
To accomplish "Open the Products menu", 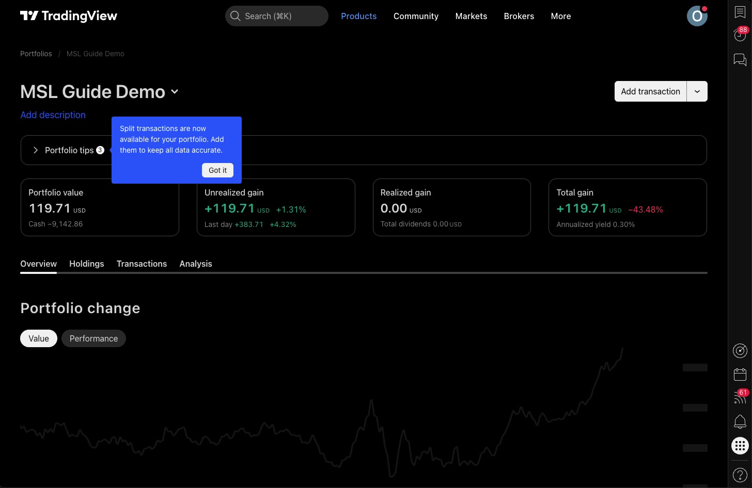I will tap(359, 16).
